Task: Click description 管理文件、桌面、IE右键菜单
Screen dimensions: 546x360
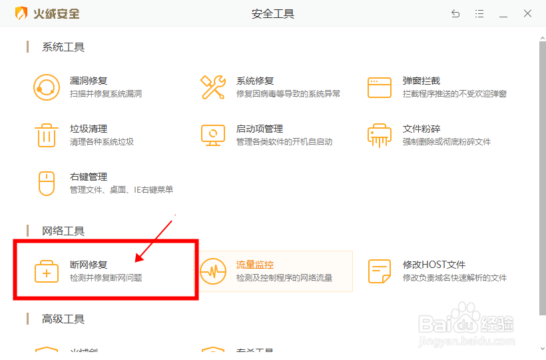Action: coord(122,190)
